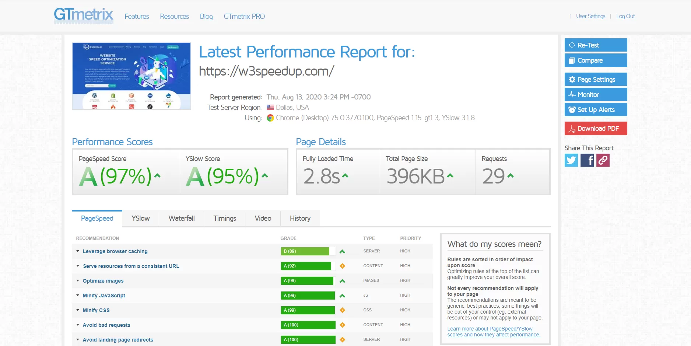Click the https://w3speedup.com/ URL heading
Screen dimensions: 691x346
[x=267, y=71]
